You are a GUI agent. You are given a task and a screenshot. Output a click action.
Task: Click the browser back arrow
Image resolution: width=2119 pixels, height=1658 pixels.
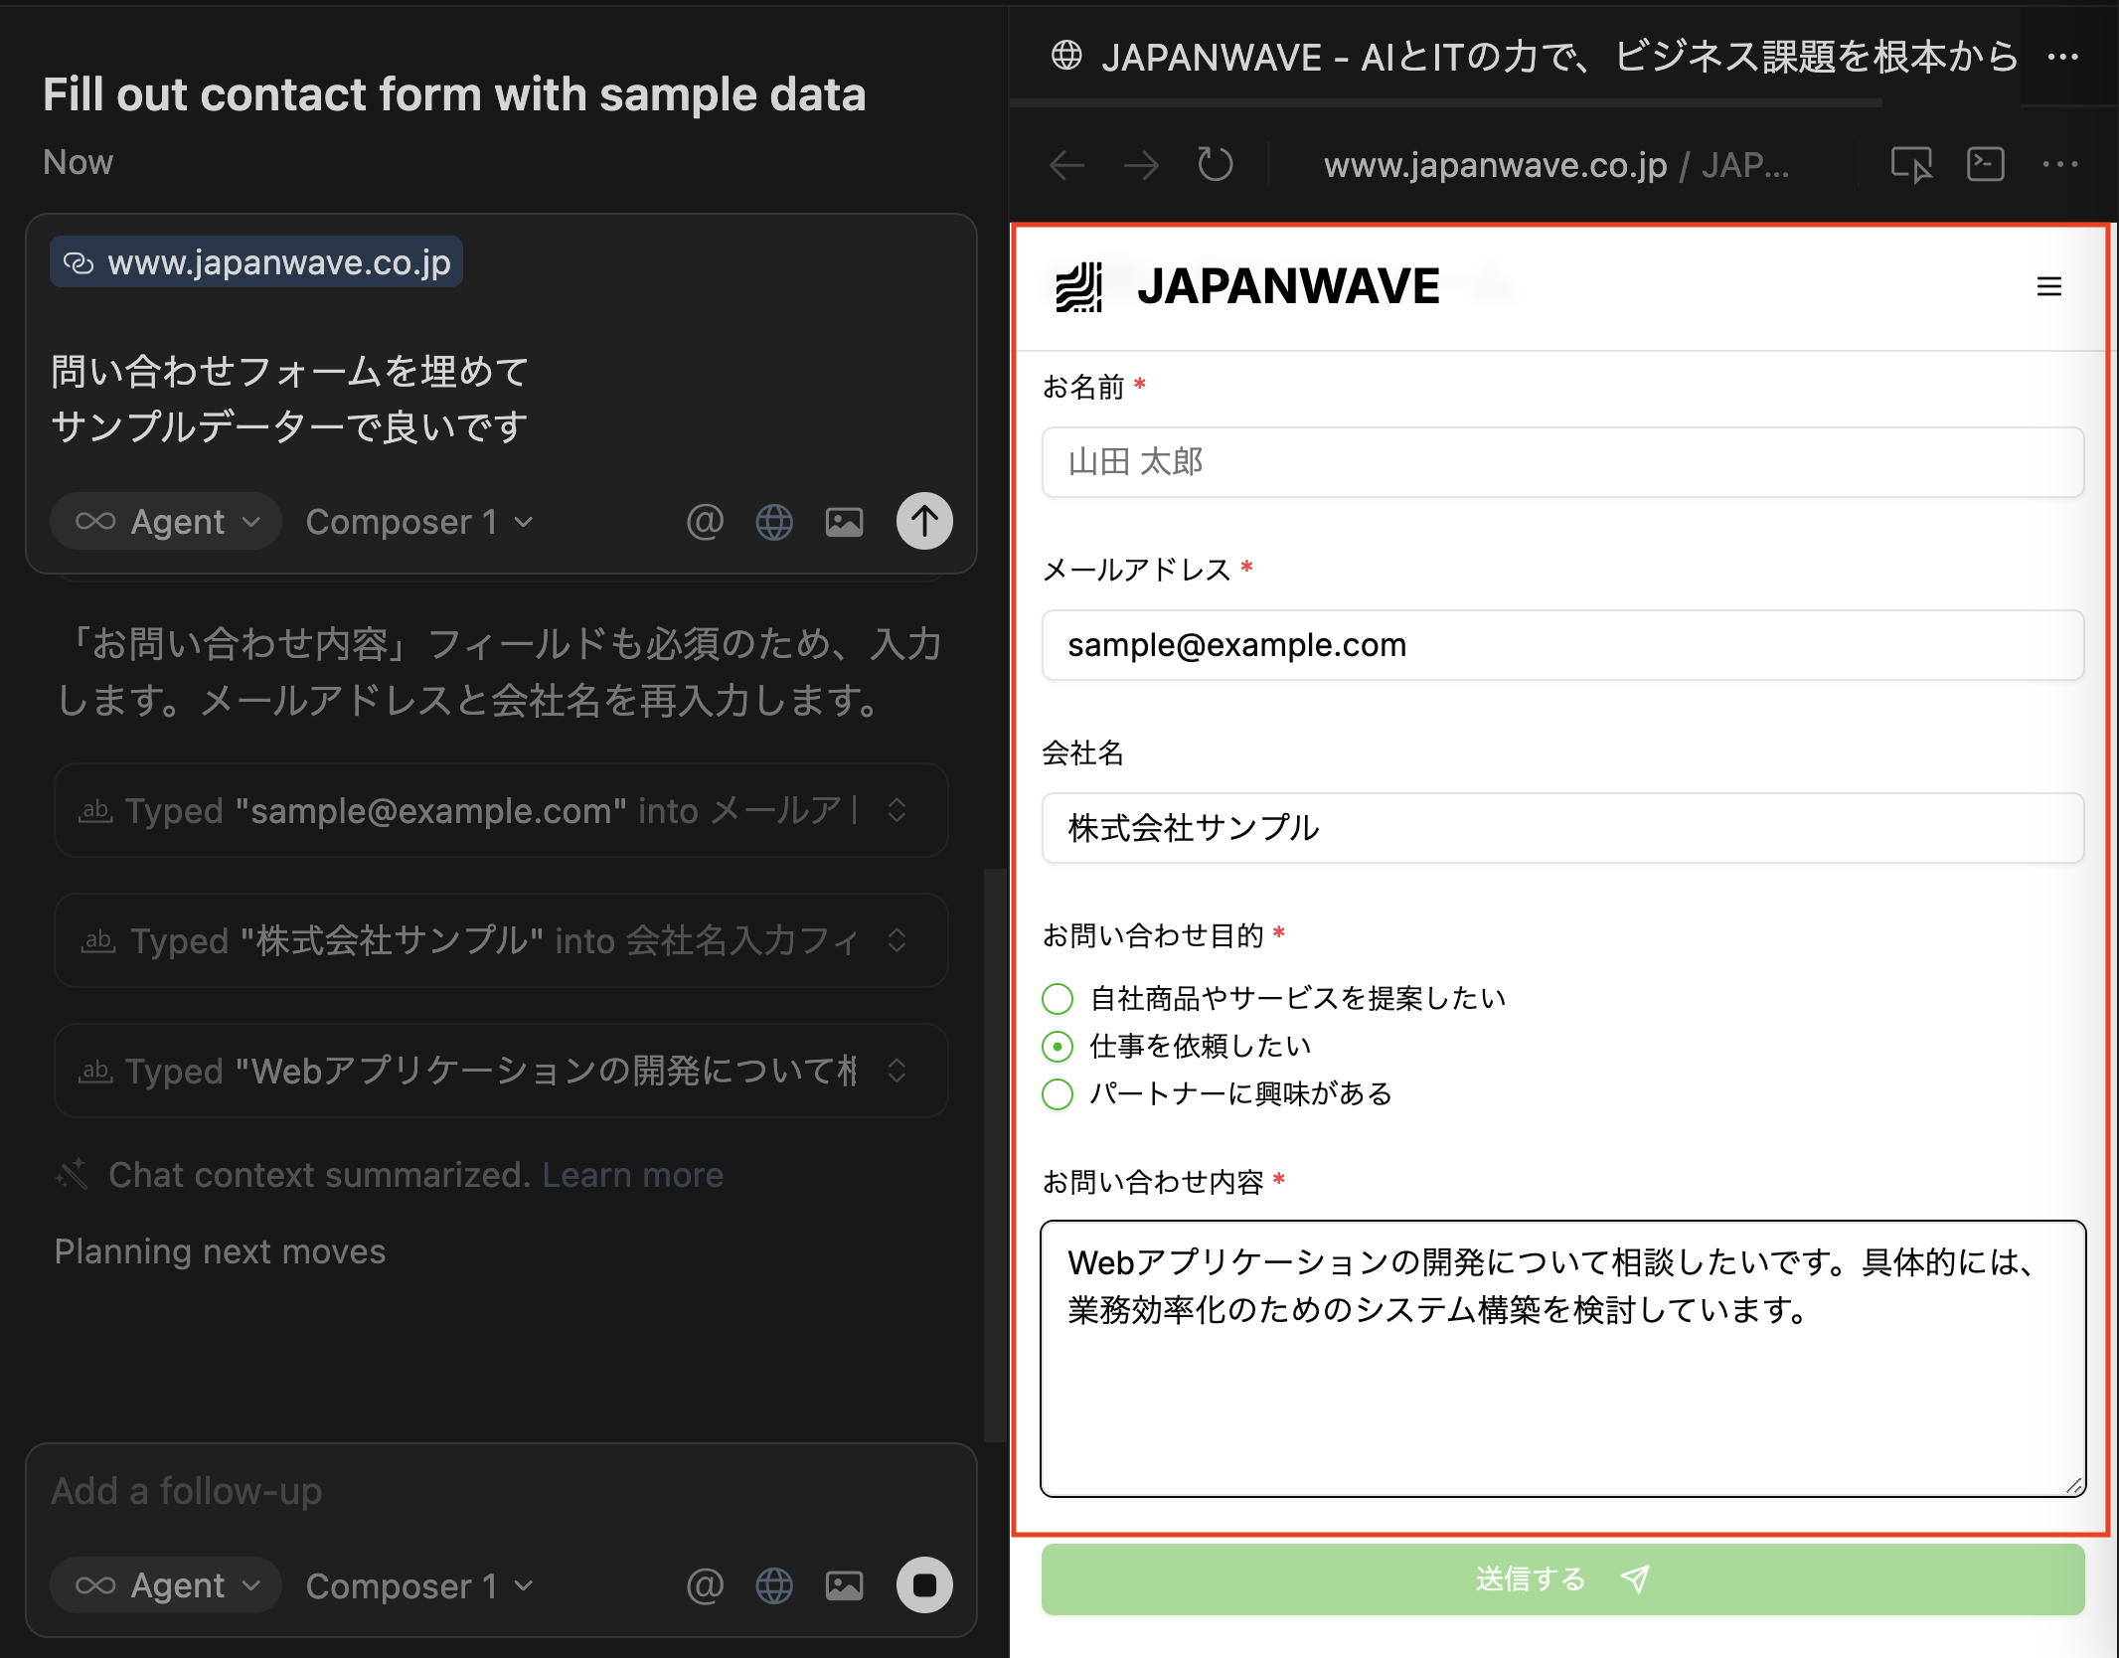[x=1066, y=164]
